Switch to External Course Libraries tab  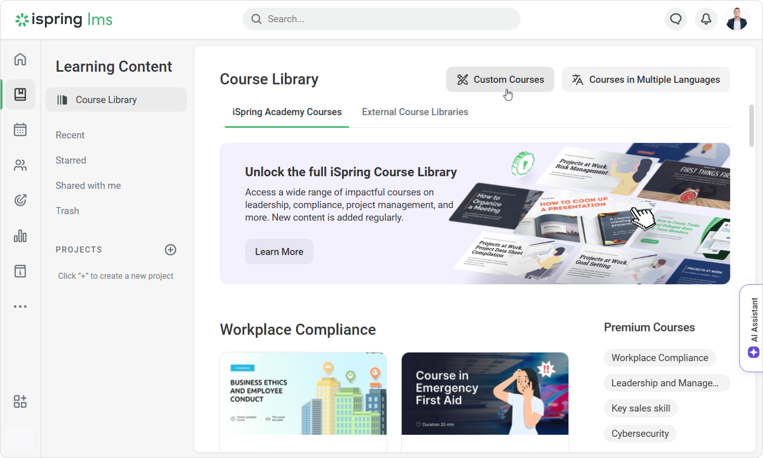[415, 112]
